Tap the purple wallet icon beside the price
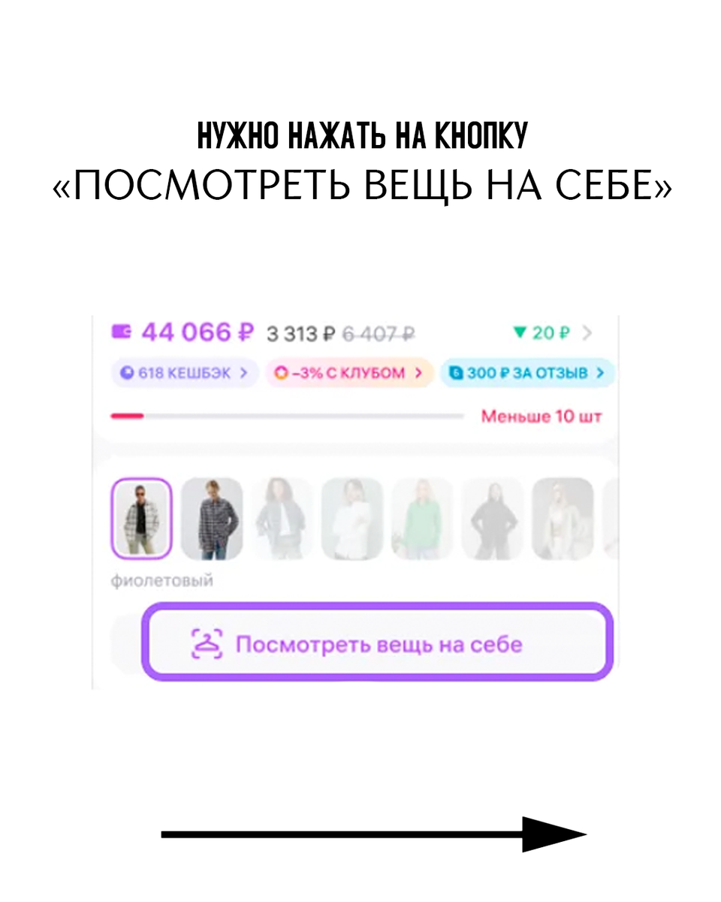The height and width of the screenshot is (902, 721). click(x=122, y=331)
